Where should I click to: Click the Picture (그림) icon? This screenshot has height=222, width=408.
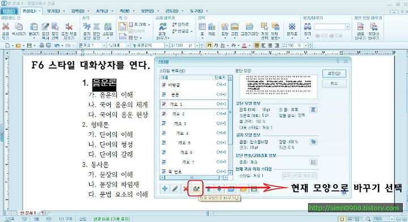(x=235, y=27)
